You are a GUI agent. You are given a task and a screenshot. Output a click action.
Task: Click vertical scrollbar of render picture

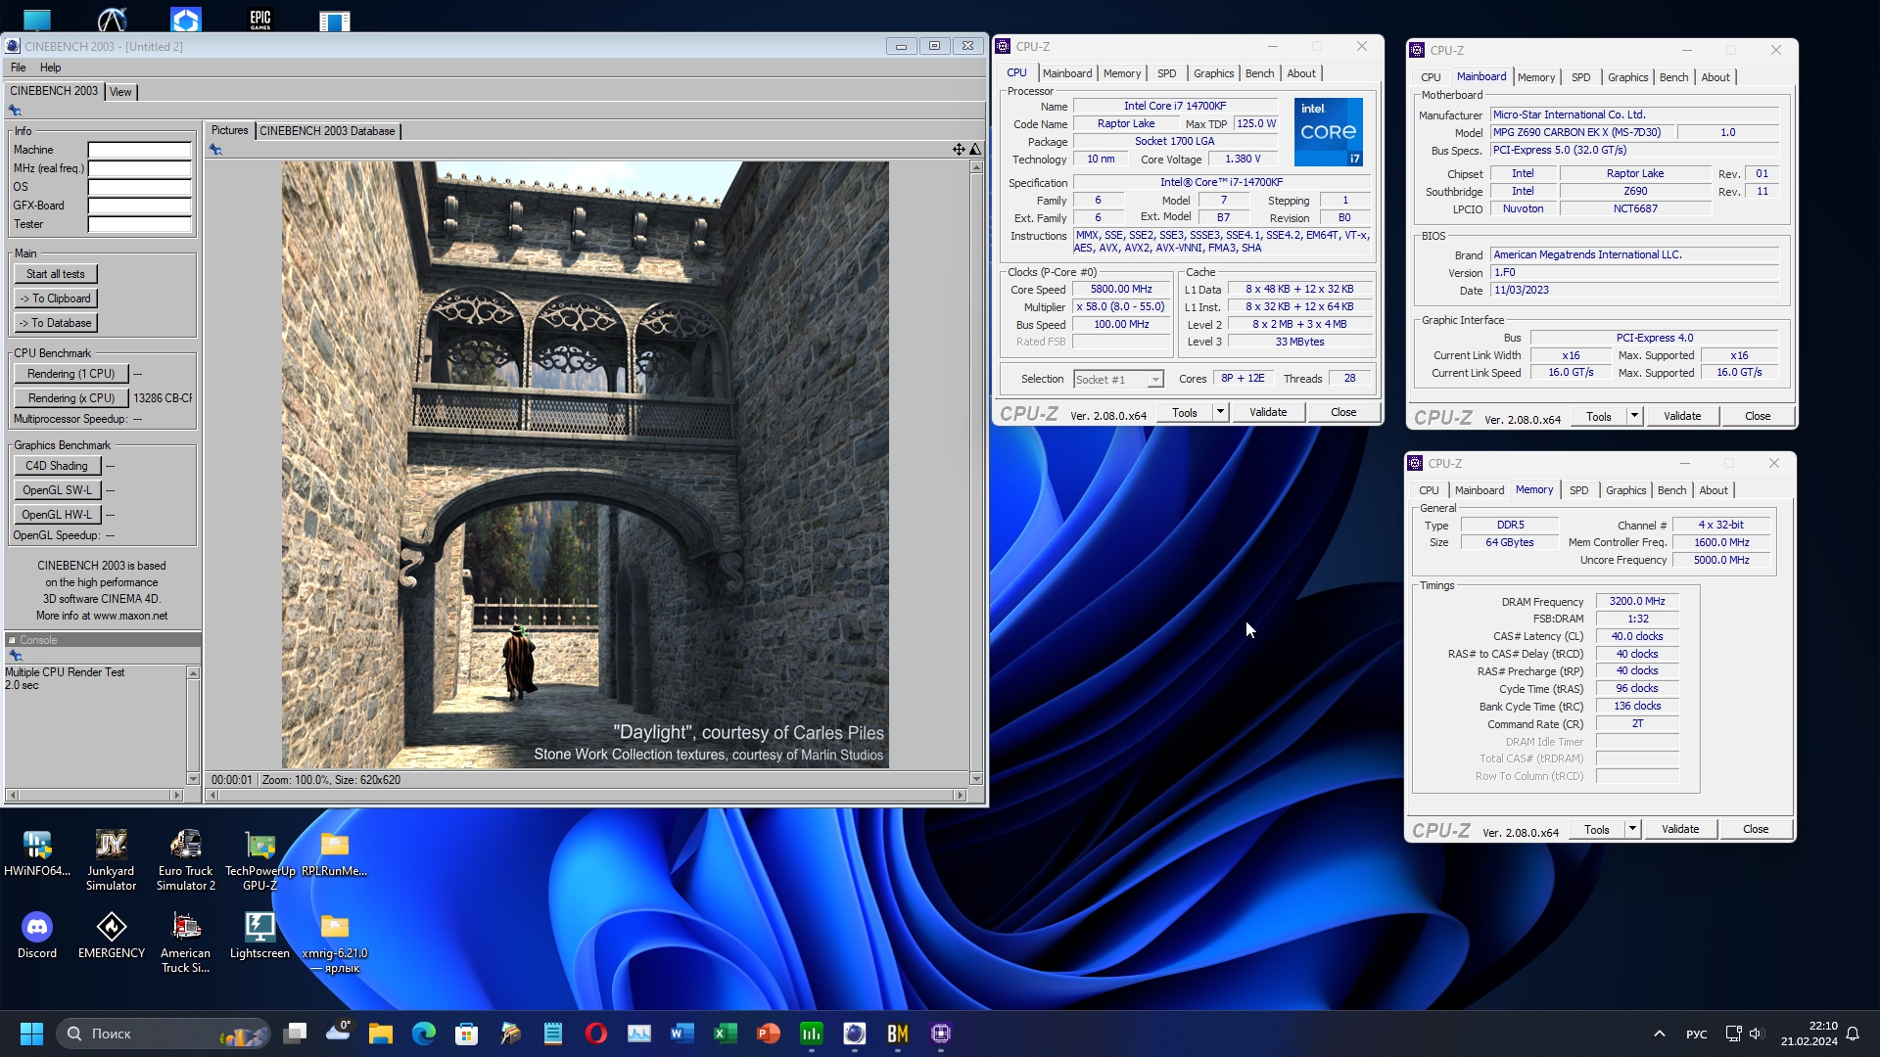tap(976, 473)
